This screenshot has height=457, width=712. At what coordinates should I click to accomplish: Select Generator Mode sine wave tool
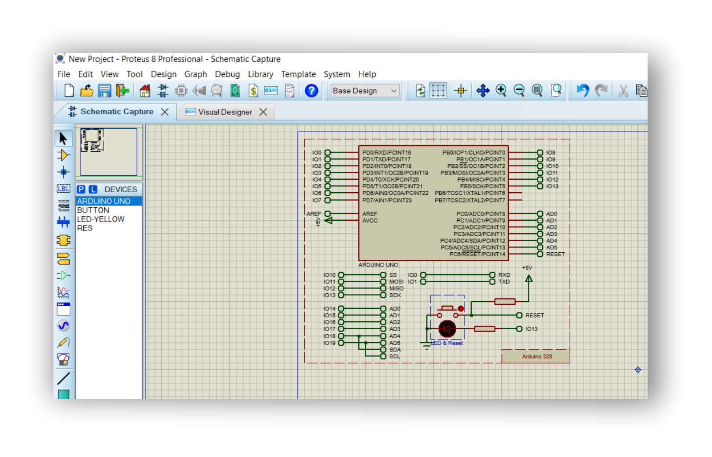[x=63, y=326]
